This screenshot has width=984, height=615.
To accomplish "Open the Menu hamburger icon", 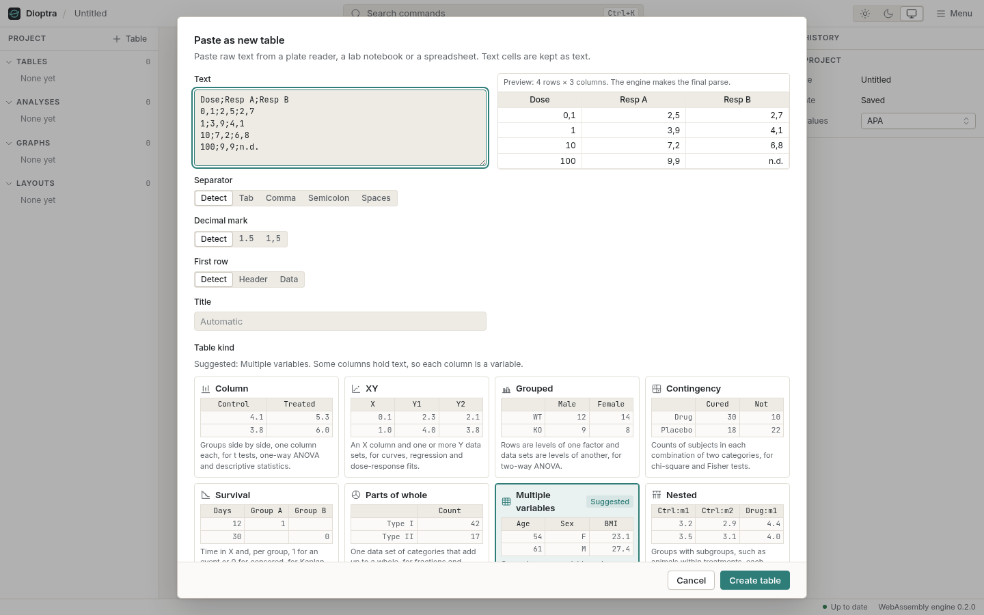I will pos(941,14).
